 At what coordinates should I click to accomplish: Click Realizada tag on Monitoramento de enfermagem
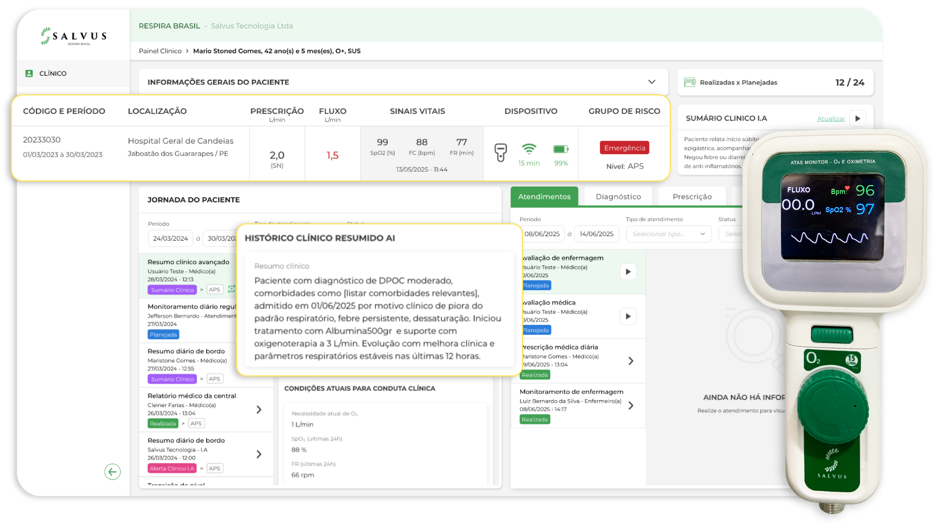tap(535, 420)
